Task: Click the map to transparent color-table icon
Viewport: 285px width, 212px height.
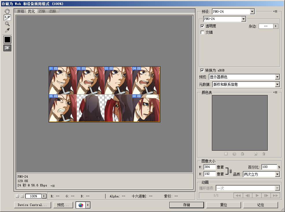Action: (x=226, y=154)
